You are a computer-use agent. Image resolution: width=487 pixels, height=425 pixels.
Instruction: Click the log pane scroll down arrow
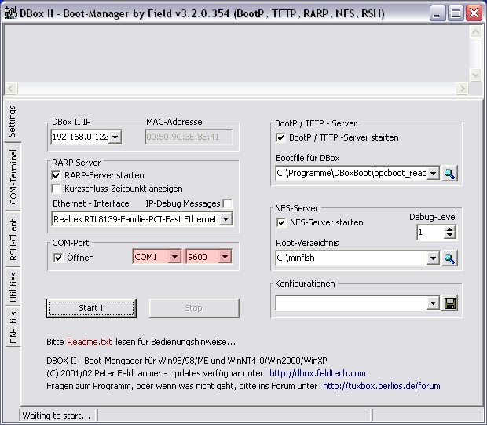(475, 75)
